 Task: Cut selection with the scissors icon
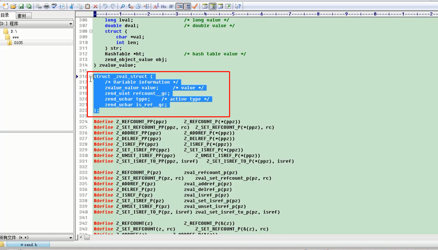click(72, 6)
